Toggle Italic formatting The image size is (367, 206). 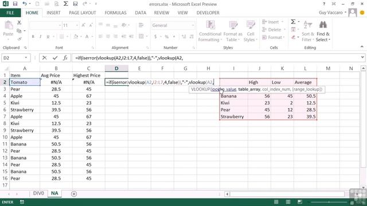click(x=40, y=37)
